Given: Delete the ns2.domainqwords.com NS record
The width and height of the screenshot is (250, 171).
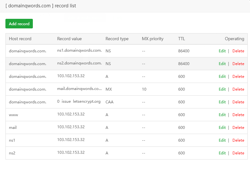Looking at the screenshot, I should click(x=238, y=64).
